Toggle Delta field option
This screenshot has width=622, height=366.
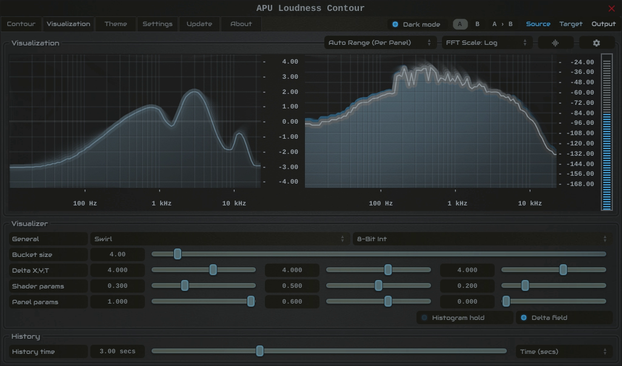(x=564, y=318)
